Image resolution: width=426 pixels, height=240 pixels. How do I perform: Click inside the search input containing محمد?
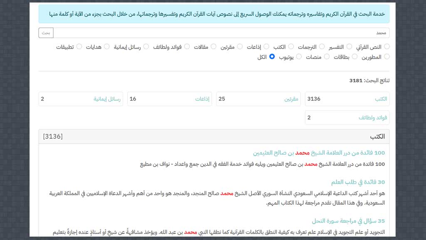coord(250,32)
